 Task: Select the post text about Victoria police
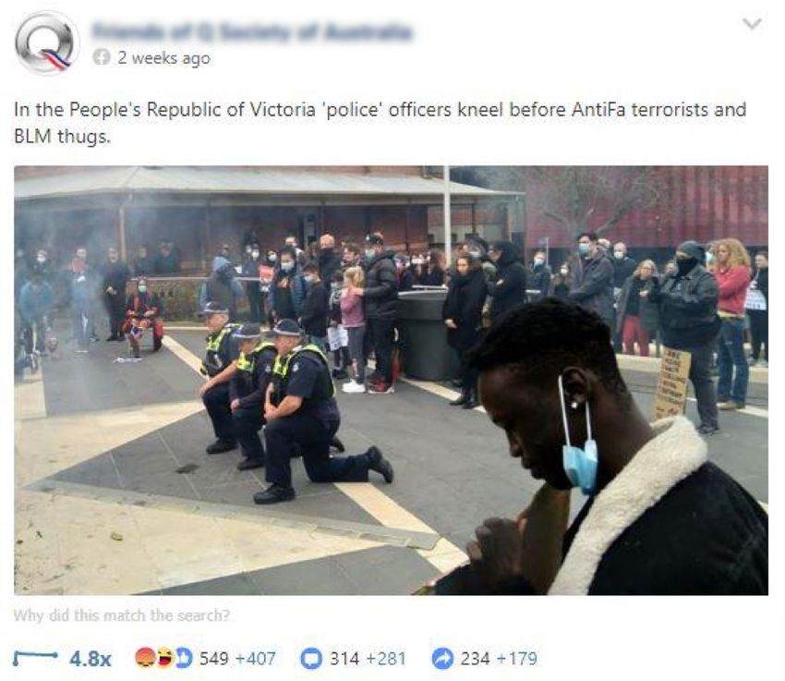(380, 122)
